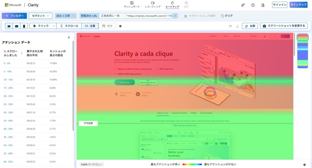Collapse the アテンション データ panel
This screenshot has height=168, width=312.
[x=69, y=37]
